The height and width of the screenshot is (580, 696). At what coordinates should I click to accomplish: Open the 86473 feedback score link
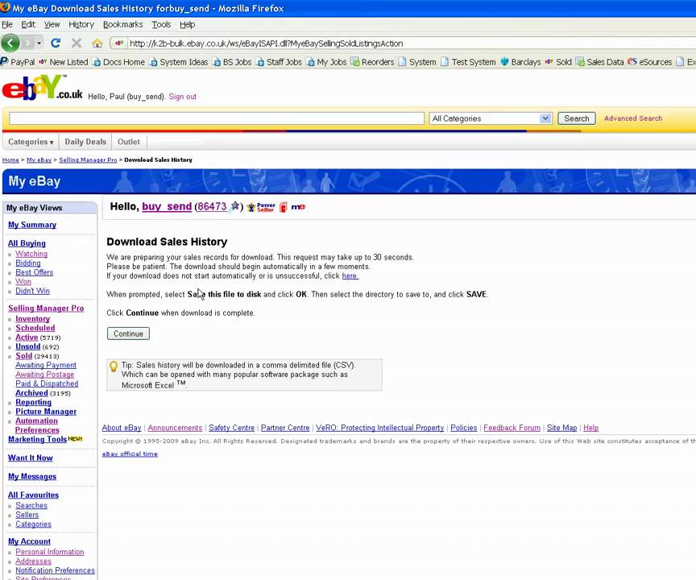(x=212, y=206)
